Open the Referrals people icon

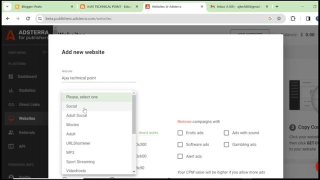11,132
